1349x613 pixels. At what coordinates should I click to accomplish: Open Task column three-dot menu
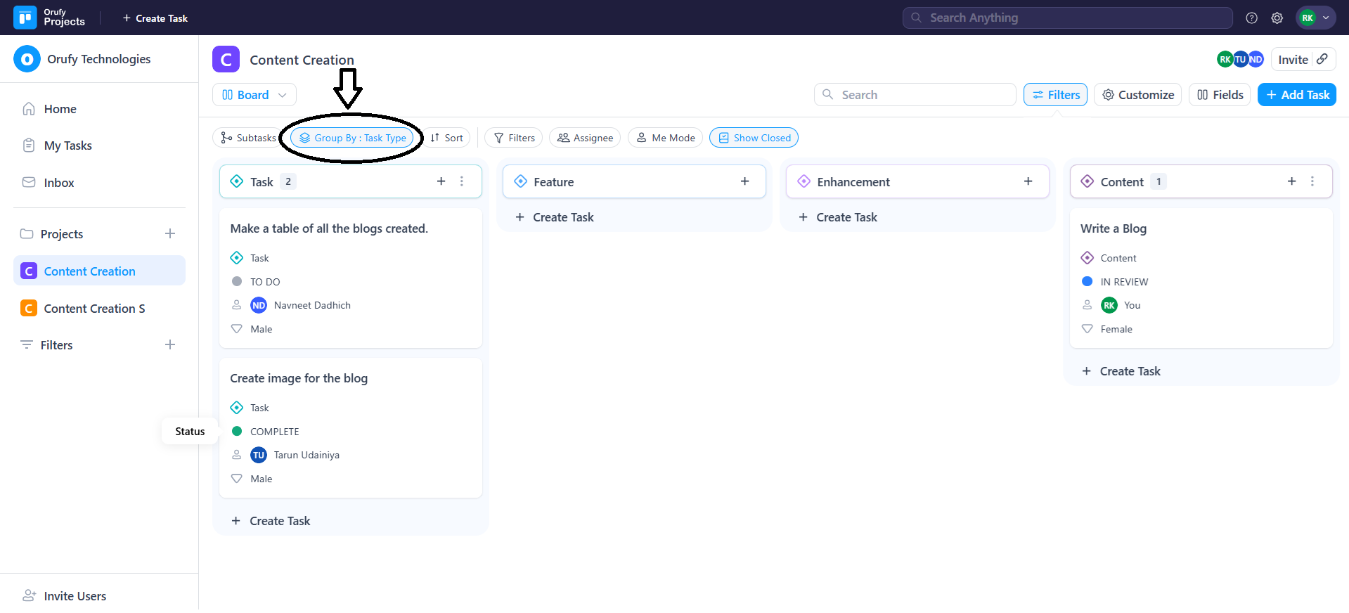462,181
